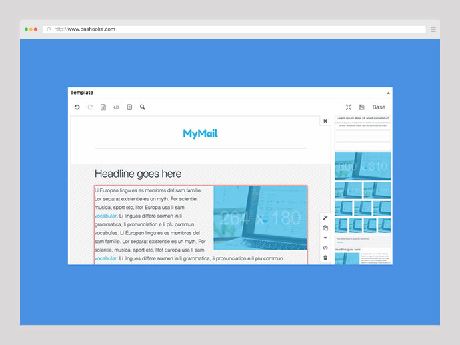
Task: Show template code view in toolbar
Action: pyautogui.click(x=116, y=107)
